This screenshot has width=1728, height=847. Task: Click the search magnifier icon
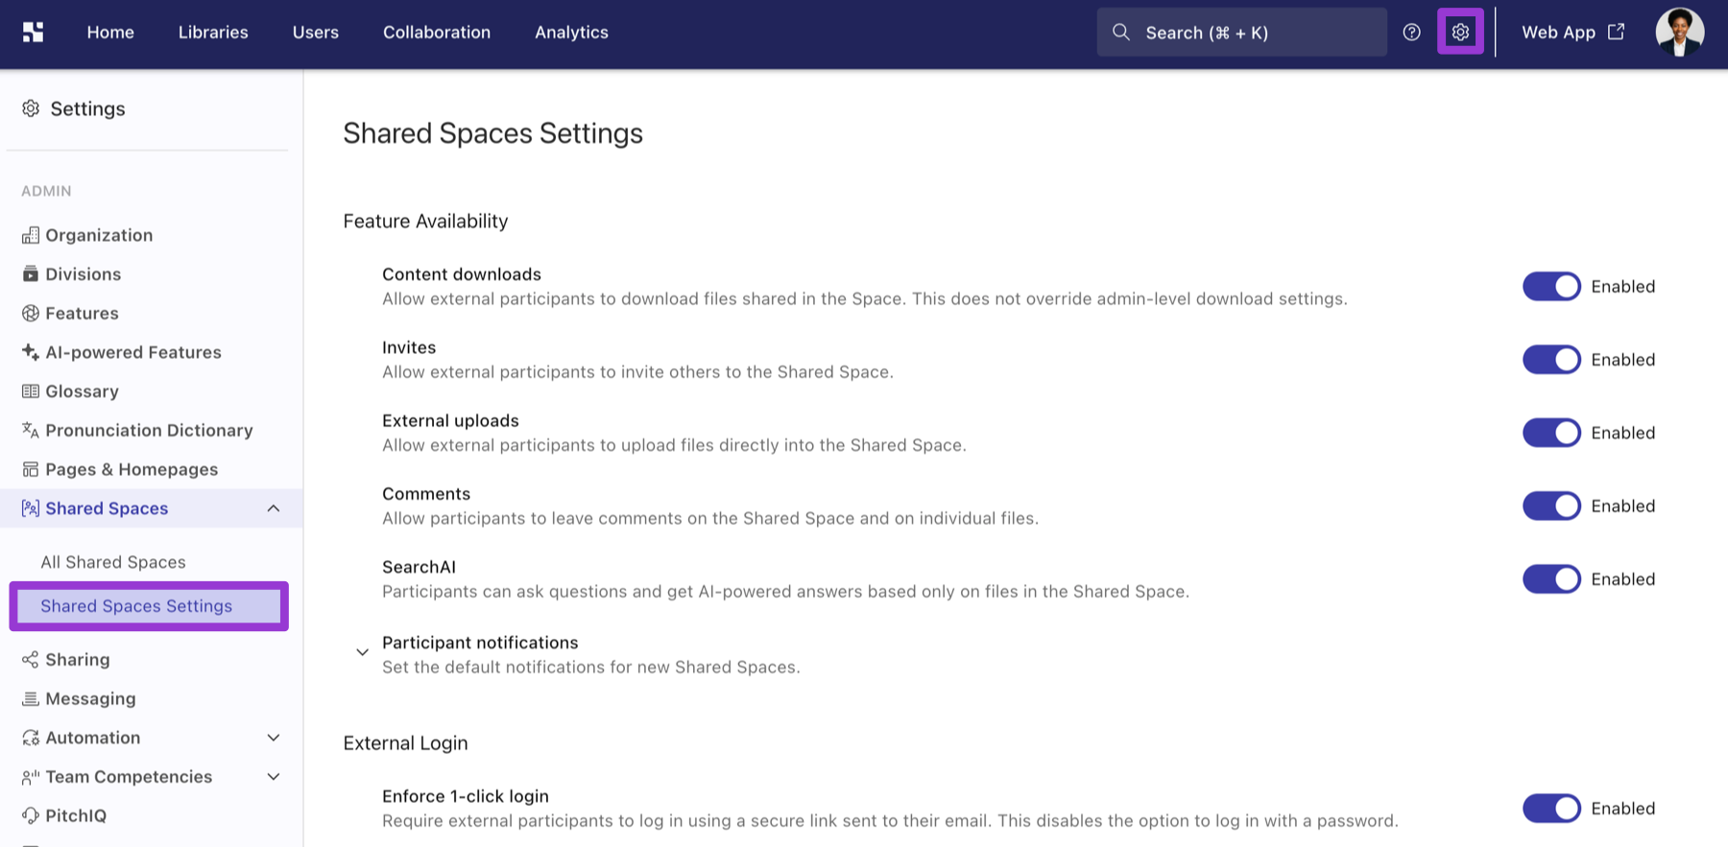(1120, 33)
